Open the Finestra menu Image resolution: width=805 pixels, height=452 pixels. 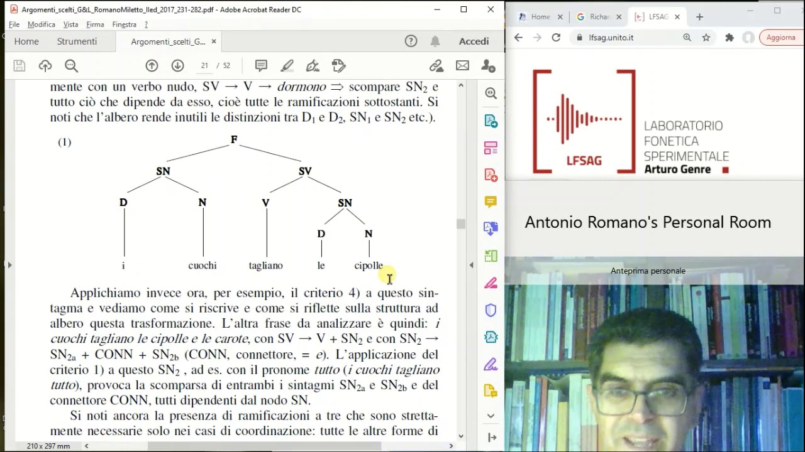pos(124,24)
